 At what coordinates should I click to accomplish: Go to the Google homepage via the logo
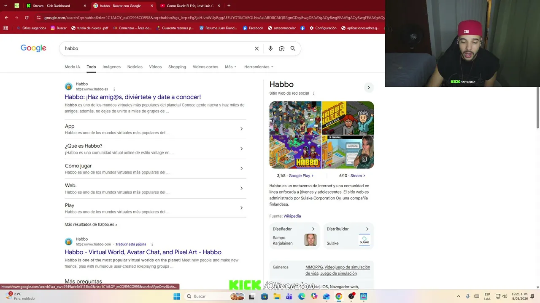pos(33,48)
